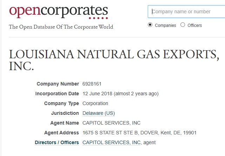
Task: Open the Delaware (US) jurisdiction link
Action: (x=99, y=113)
